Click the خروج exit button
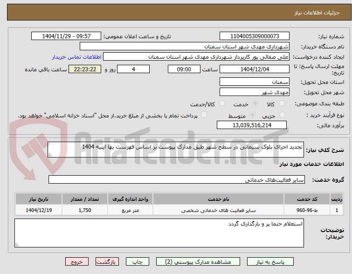The width and height of the screenshot is (352, 274). coord(77,262)
